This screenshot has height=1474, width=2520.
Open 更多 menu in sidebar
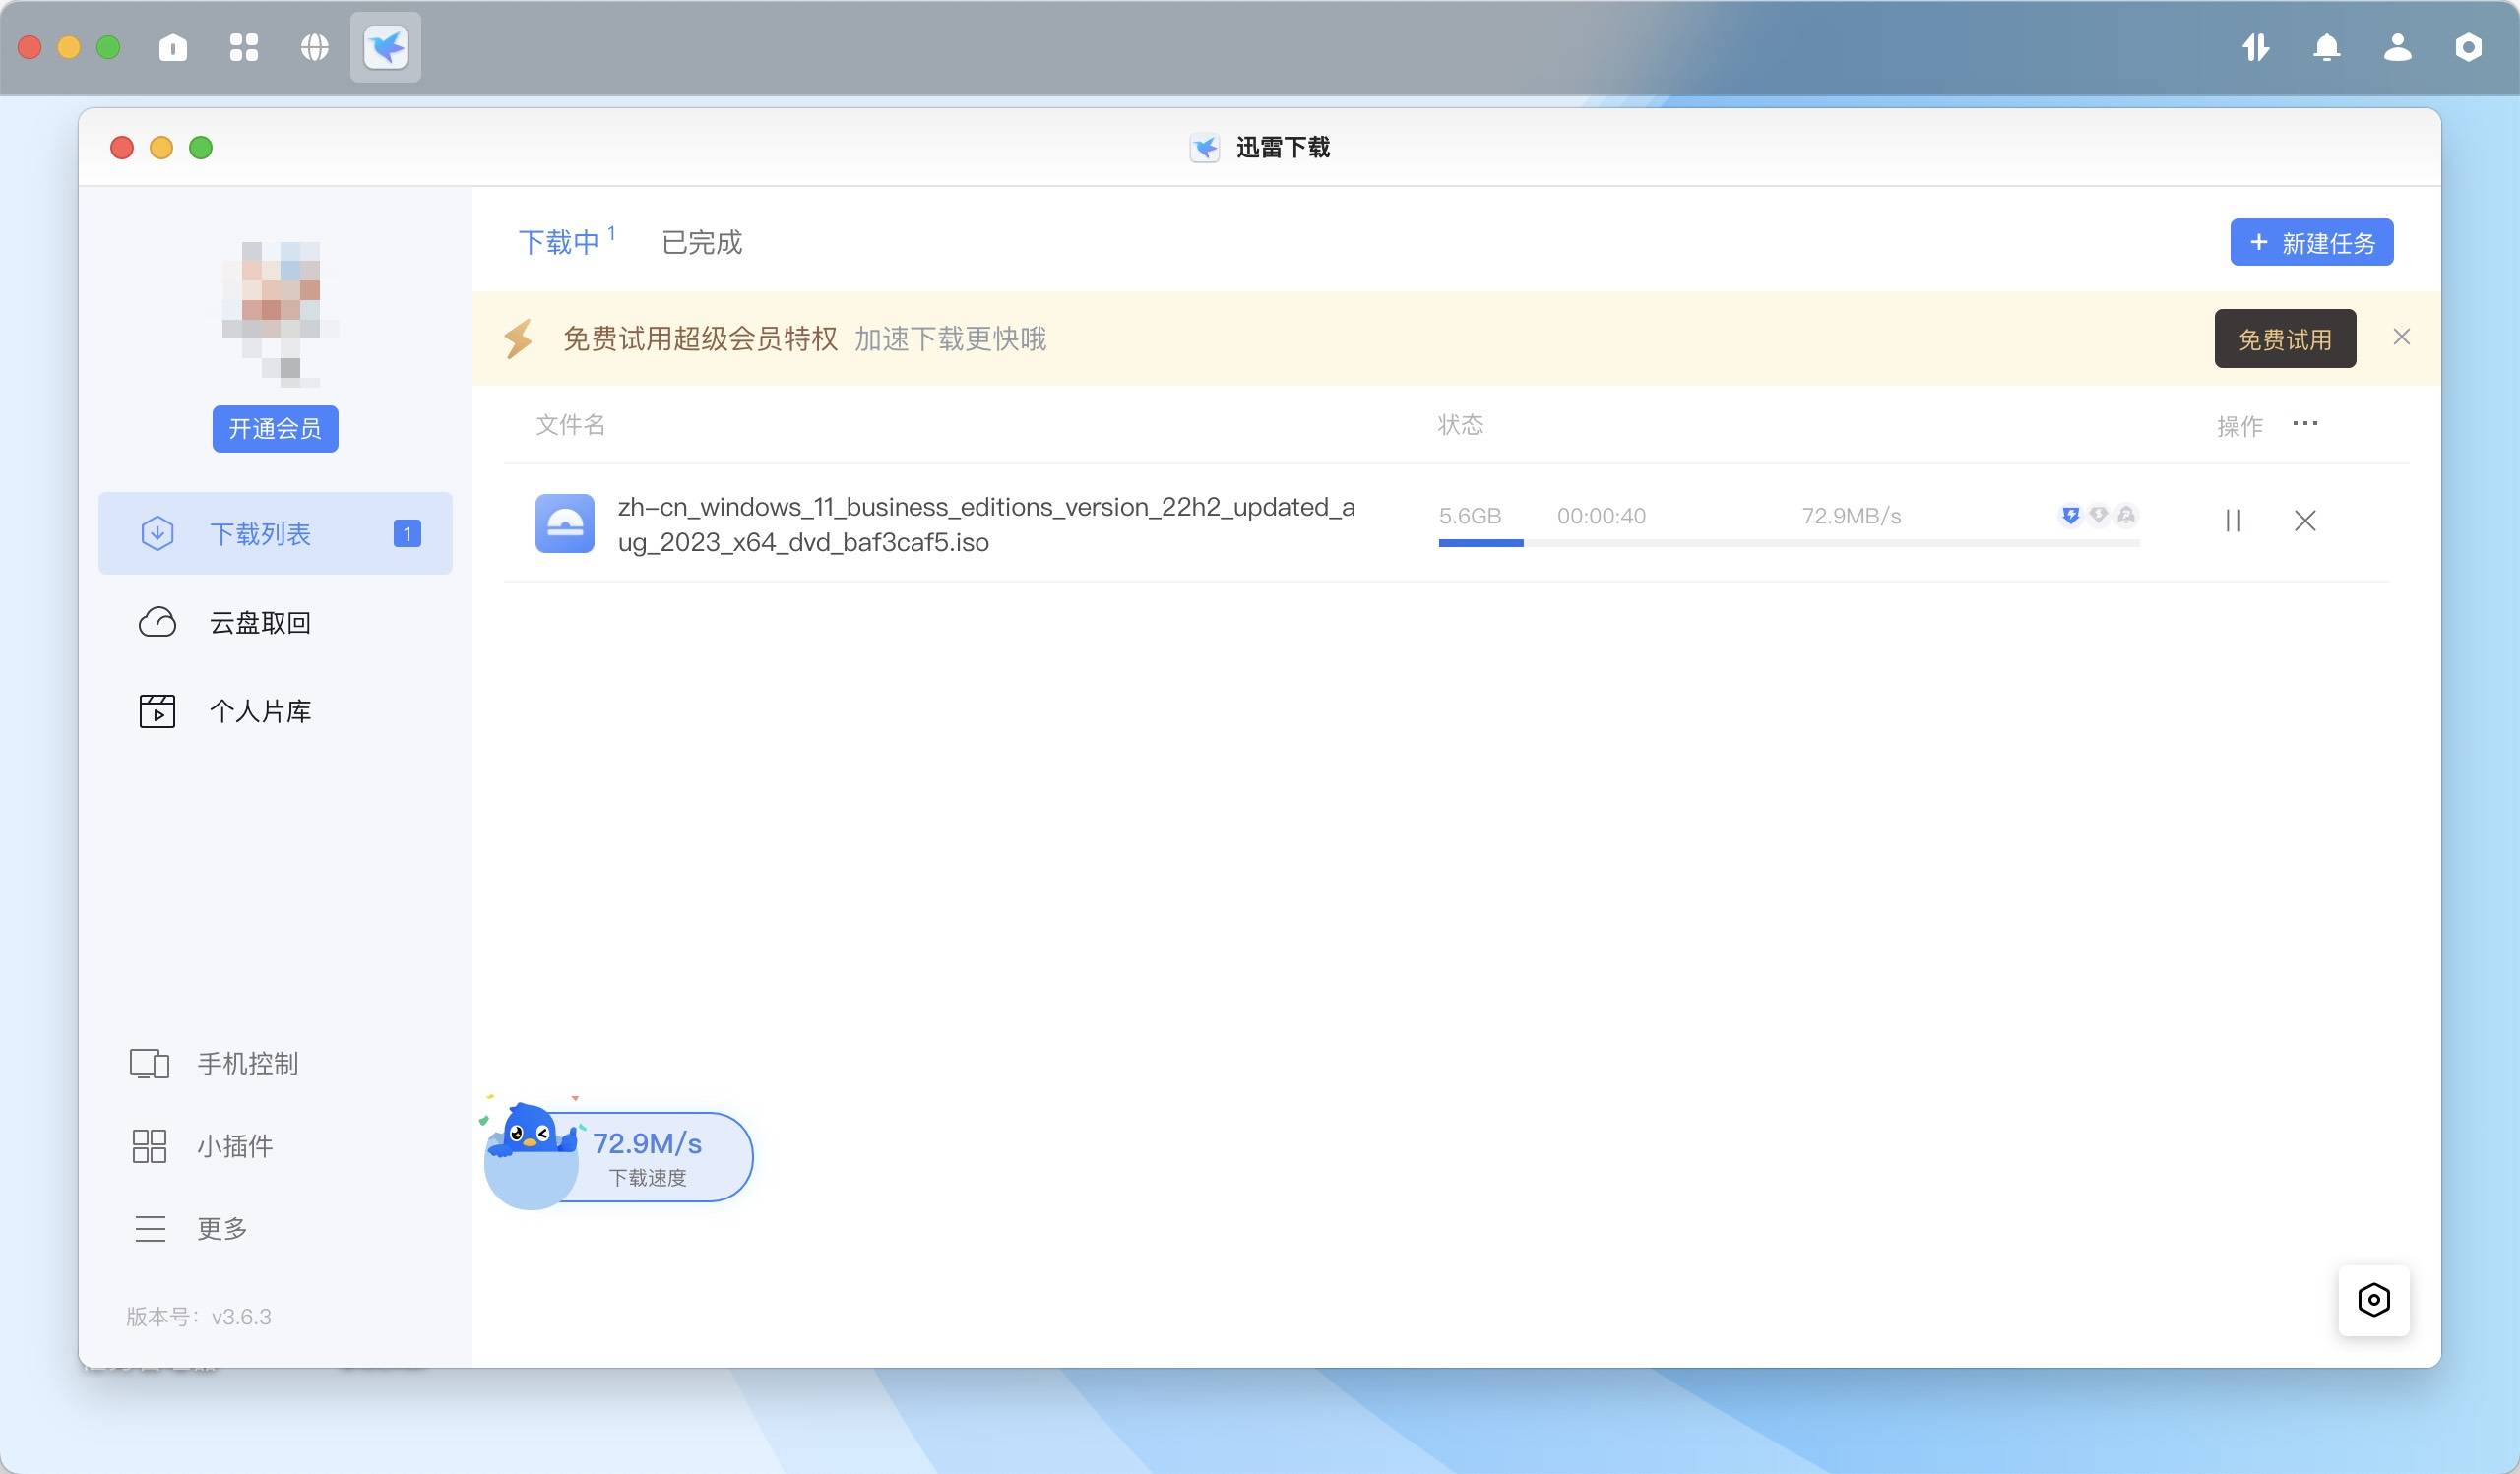pos(191,1227)
